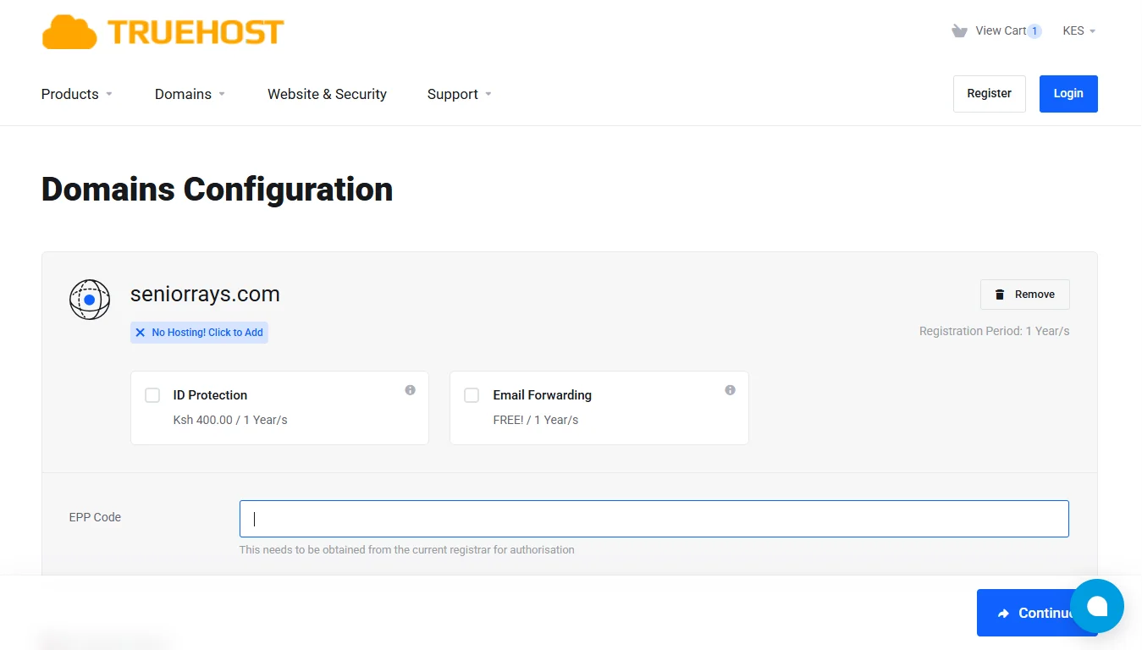Click the ID Protection info icon

(411, 390)
